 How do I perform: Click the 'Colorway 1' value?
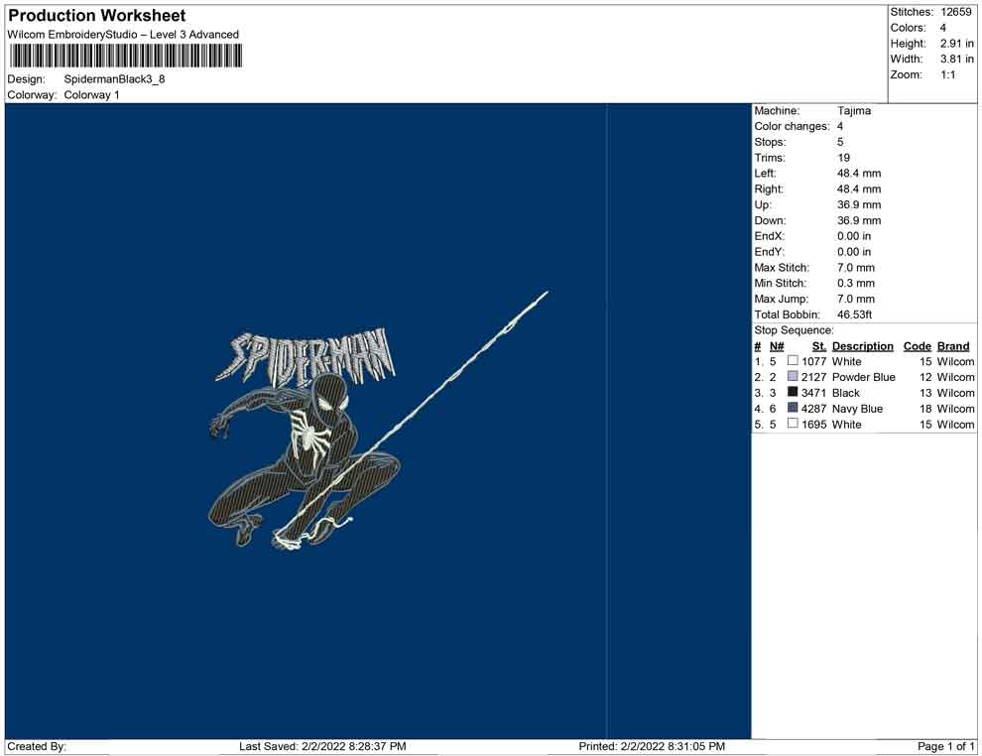91,95
